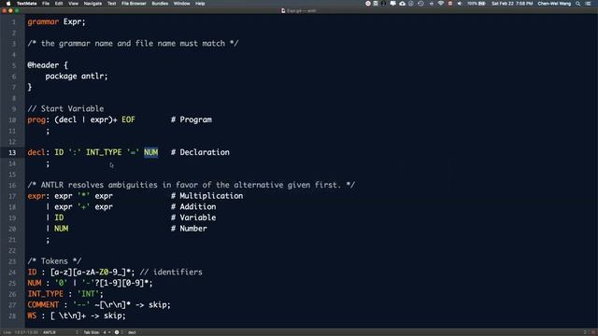The height and width of the screenshot is (336, 598).
Task: Open the File Browser menu
Action: click(x=134, y=4)
